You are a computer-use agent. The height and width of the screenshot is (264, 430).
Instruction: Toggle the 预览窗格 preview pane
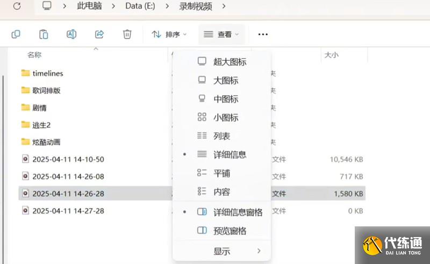[221, 231]
